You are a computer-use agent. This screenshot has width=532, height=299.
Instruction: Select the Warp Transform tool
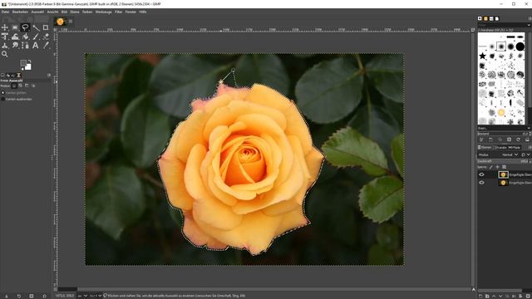15,37
